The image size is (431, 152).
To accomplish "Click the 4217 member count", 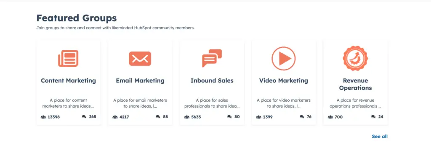I will [x=124, y=117].
